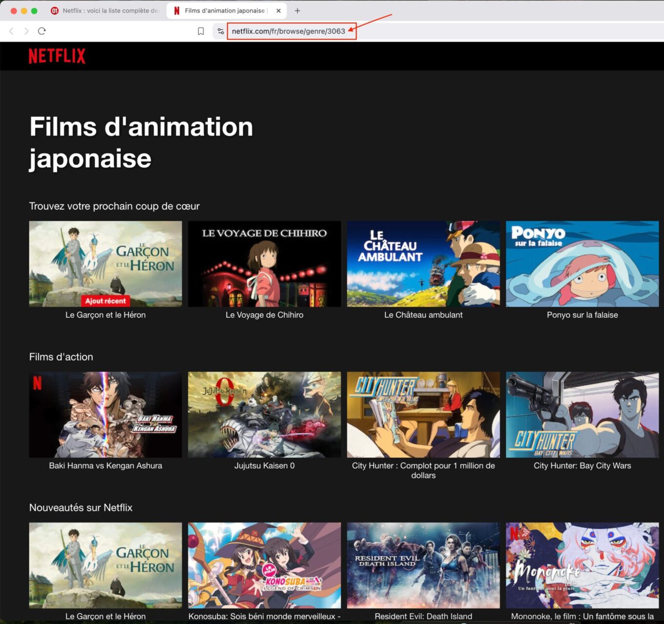
Task: Open the Konosuba Legend of Crimson poster
Action: (x=265, y=565)
